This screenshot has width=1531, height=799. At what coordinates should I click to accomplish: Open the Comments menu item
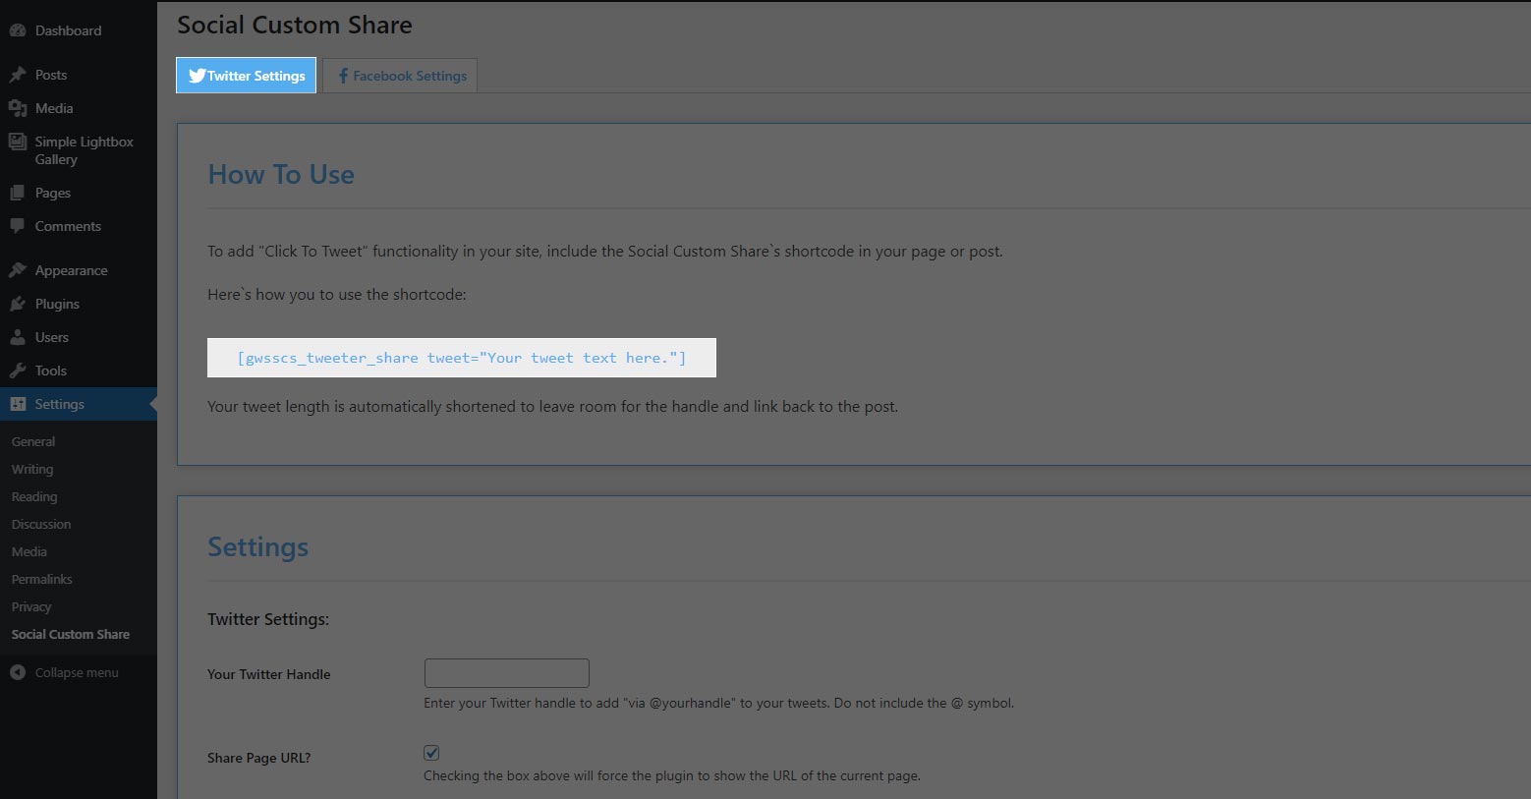[79, 226]
